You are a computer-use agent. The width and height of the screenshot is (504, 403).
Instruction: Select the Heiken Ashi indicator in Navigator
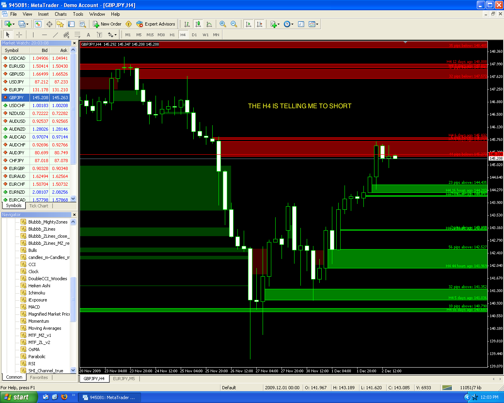[39, 286]
